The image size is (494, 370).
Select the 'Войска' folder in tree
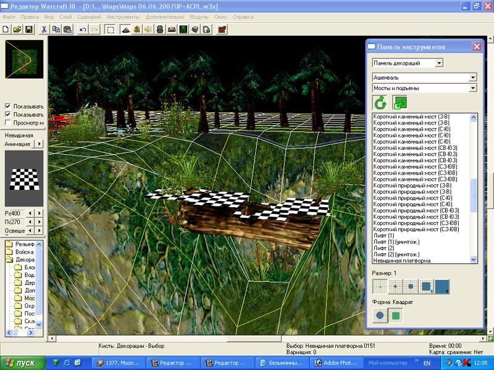click(20, 252)
